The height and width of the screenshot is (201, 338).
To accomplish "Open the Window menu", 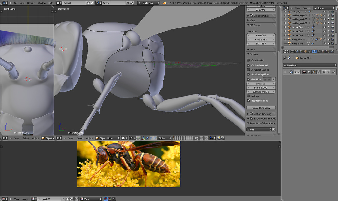I will 41,3.
